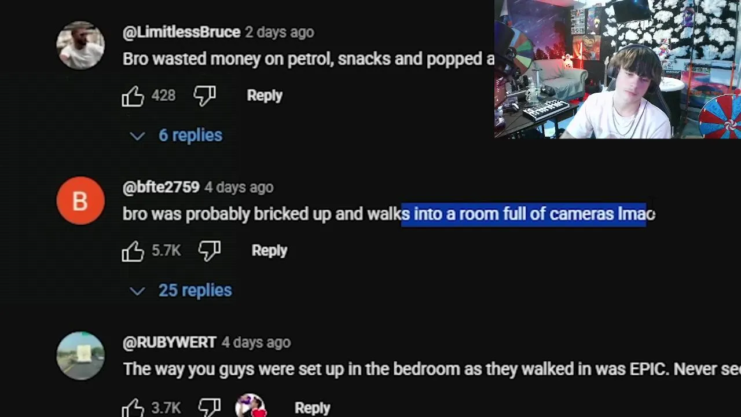
Task: Reply to @RUBYWERT's comment
Action: coord(313,408)
